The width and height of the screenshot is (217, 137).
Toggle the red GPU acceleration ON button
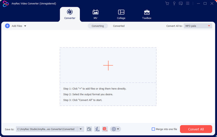pos(105,129)
